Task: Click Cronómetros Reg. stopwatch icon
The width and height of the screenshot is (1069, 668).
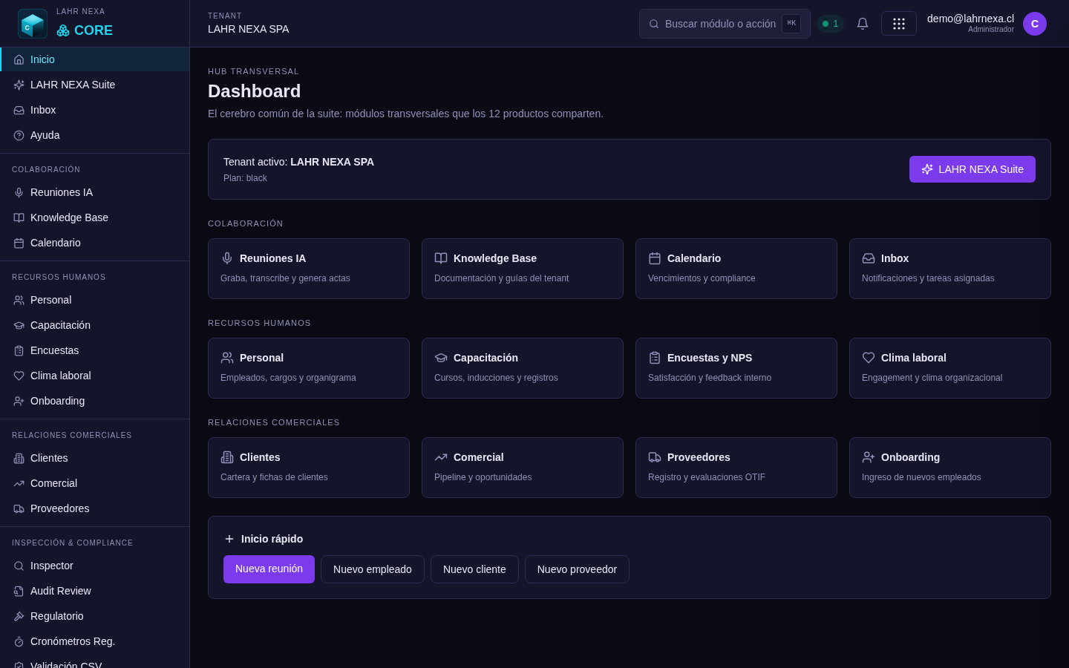Action: (x=19, y=641)
